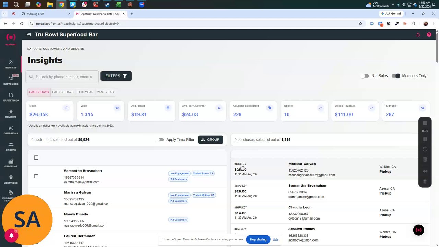
Task: Open the Reviews star sidebar item
Action: (11, 114)
